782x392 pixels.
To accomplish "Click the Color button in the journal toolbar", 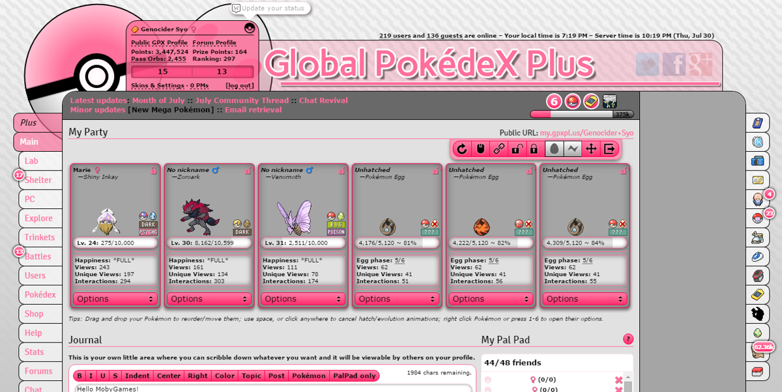I will click(x=225, y=375).
